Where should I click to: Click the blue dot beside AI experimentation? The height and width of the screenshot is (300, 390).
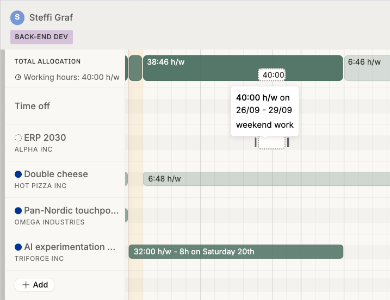pos(18,247)
